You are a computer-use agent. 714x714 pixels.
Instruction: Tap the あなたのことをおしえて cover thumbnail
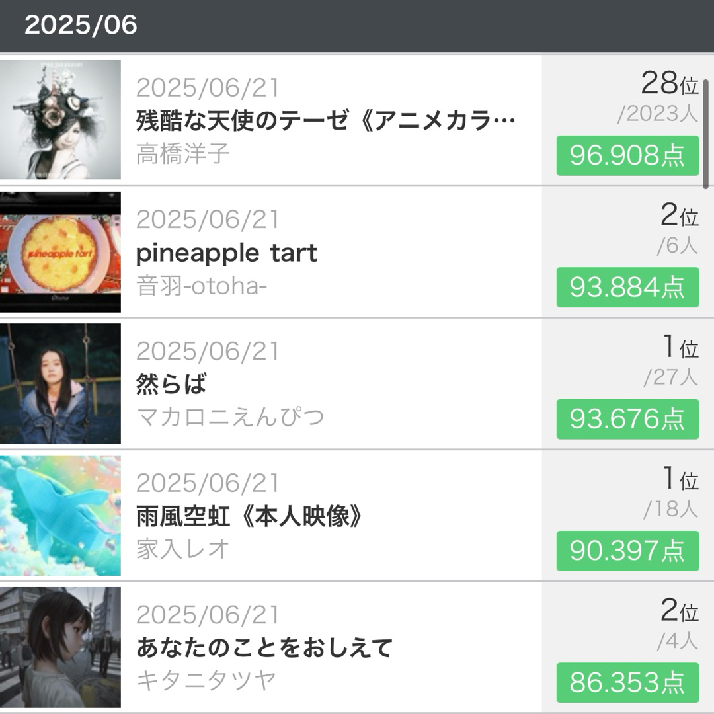click(x=60, y=647)
